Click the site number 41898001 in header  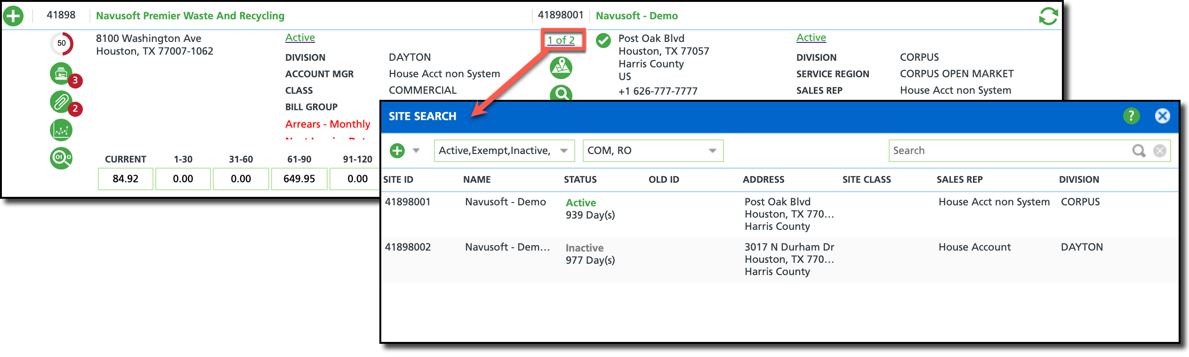561,15
